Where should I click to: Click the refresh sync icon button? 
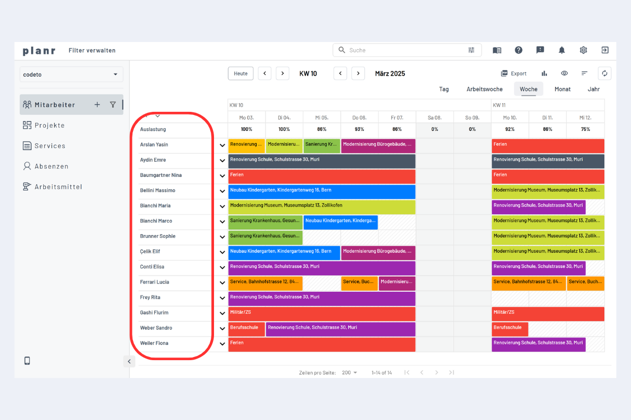604,73
